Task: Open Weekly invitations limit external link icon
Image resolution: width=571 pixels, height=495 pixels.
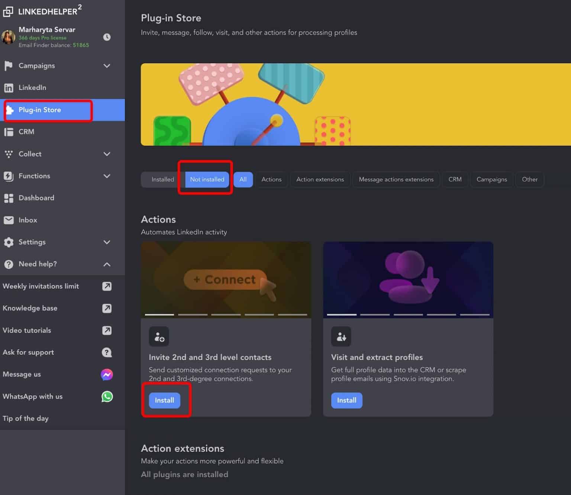Action: [107, 286]
